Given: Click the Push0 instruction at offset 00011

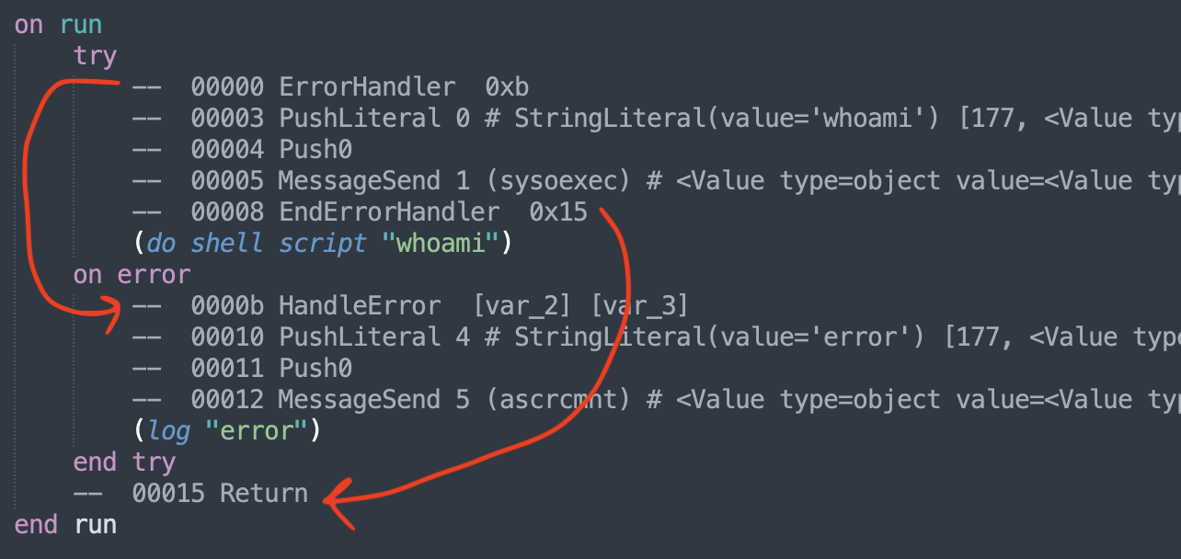Looking at the screenshot, I should point(315,368).
